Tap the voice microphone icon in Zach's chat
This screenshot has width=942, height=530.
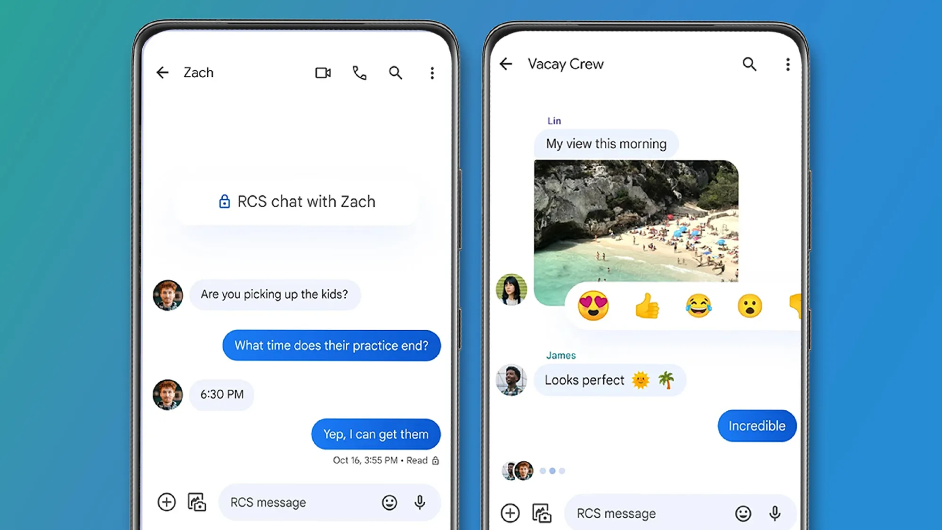[x=421, y=502]
